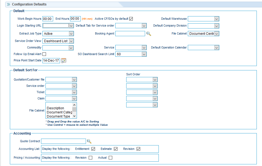The image size is (262, 166).
Task: Click the Quote Contract search magnifier icon
Action: click(89, 141)
